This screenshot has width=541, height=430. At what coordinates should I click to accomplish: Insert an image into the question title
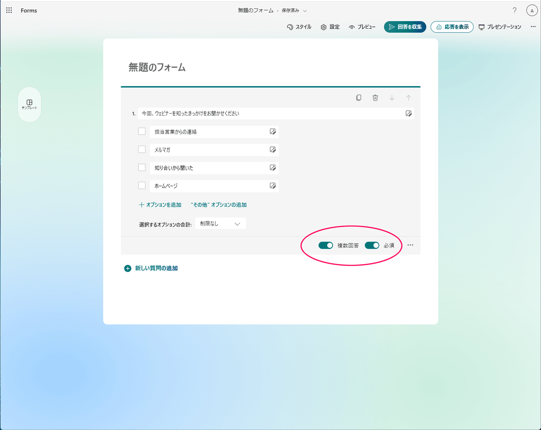coord(408,113)
